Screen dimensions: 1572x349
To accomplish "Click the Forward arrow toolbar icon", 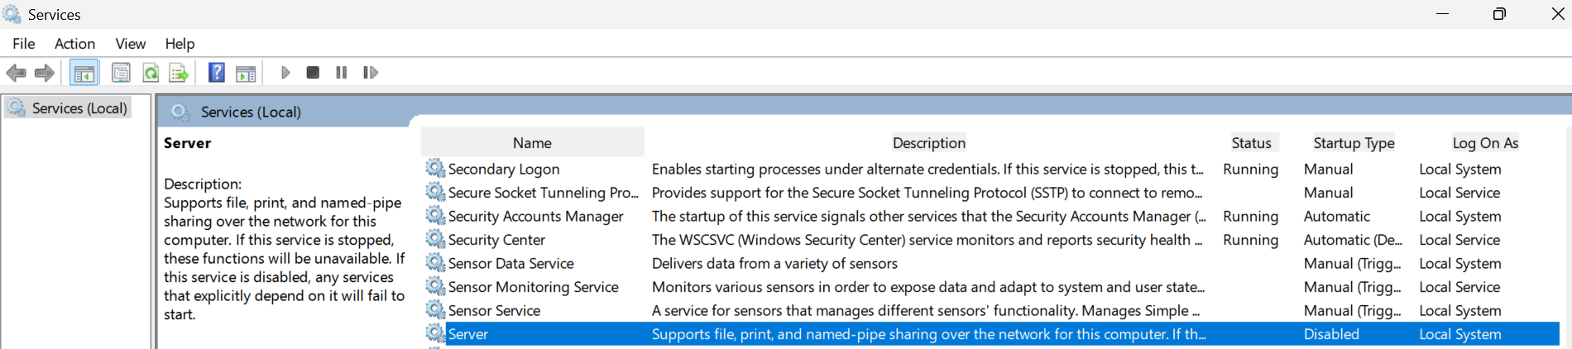I will 45,73.
